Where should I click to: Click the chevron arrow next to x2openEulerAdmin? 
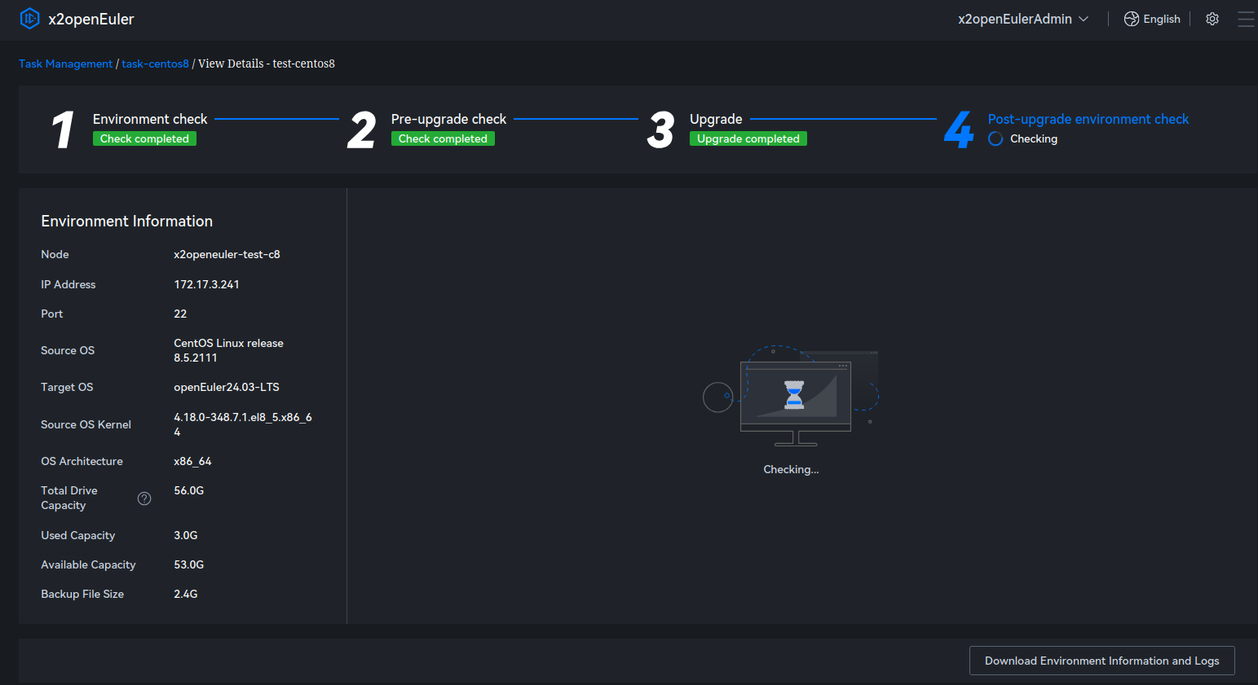(x=1084, y=19)
